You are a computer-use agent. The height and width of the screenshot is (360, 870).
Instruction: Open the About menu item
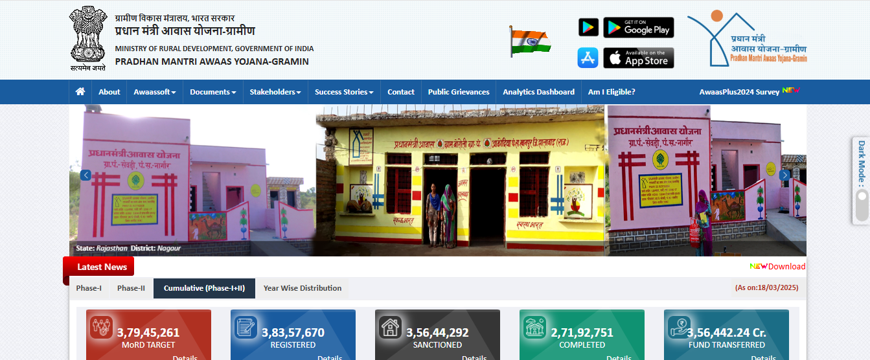point(109,92)
